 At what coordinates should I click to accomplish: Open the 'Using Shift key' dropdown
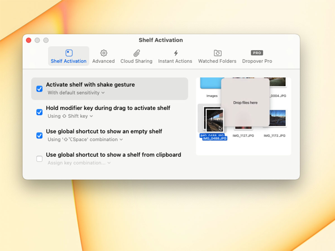tap(70, 116)
